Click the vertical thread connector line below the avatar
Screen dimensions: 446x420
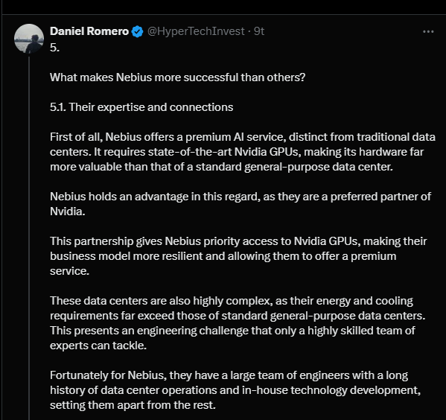point(29,238)
